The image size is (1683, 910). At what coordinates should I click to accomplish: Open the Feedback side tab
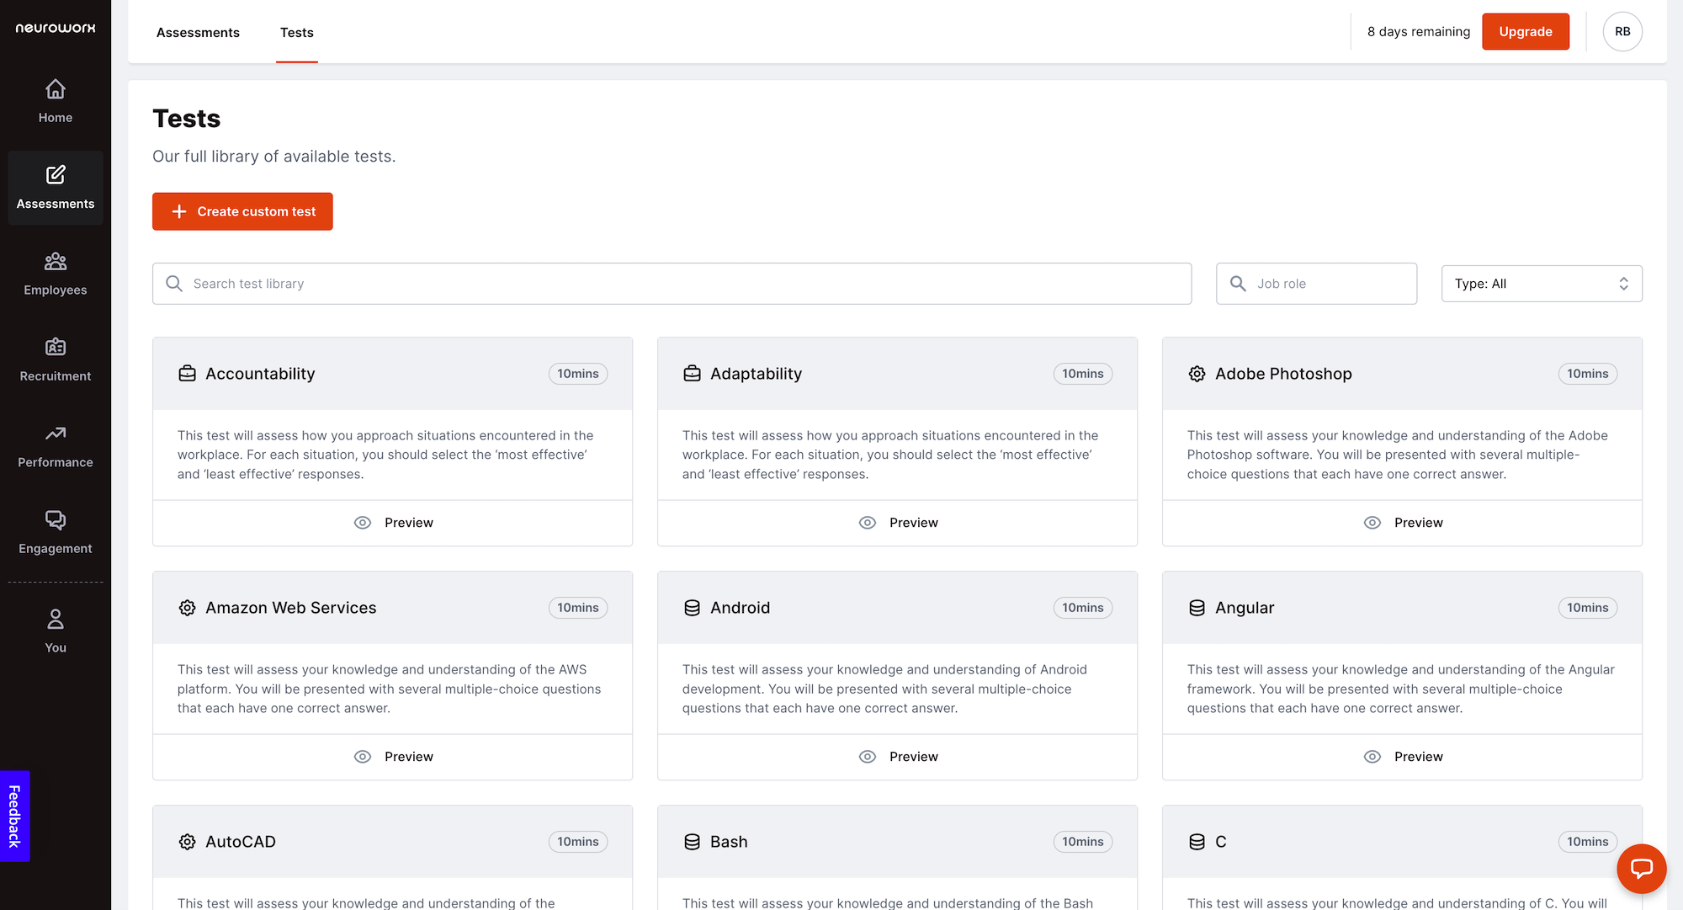(x=14, y=816)
